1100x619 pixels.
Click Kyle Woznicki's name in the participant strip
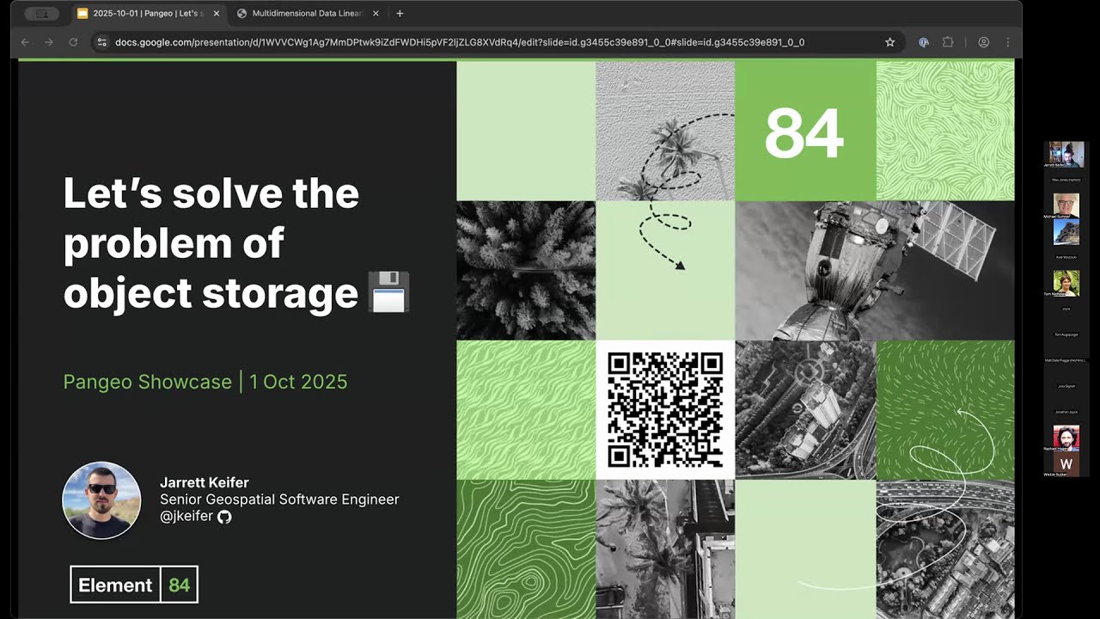tap(1066, 257)
